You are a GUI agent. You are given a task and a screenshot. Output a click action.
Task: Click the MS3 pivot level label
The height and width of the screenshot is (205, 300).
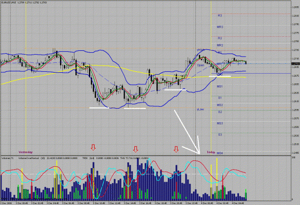point(220,123)
